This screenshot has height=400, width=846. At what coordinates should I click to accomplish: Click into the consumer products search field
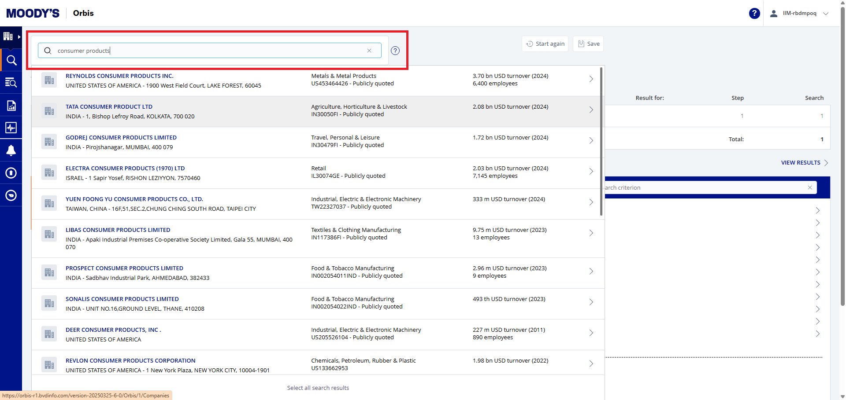(207, 51)
